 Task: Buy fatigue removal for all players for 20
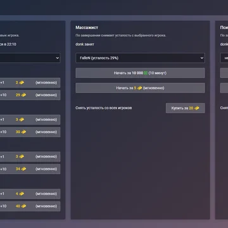pos(185,108)
